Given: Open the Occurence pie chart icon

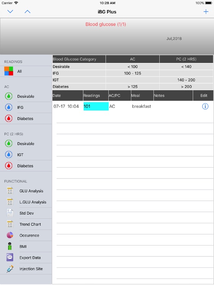Looking at the screenshot, I should (x=10, y=235).
